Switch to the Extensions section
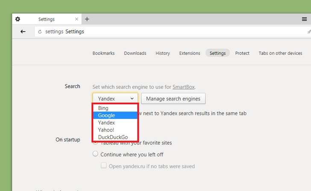Image resolution: width=311 pixels, height=191 pixels. coord(190,53)
